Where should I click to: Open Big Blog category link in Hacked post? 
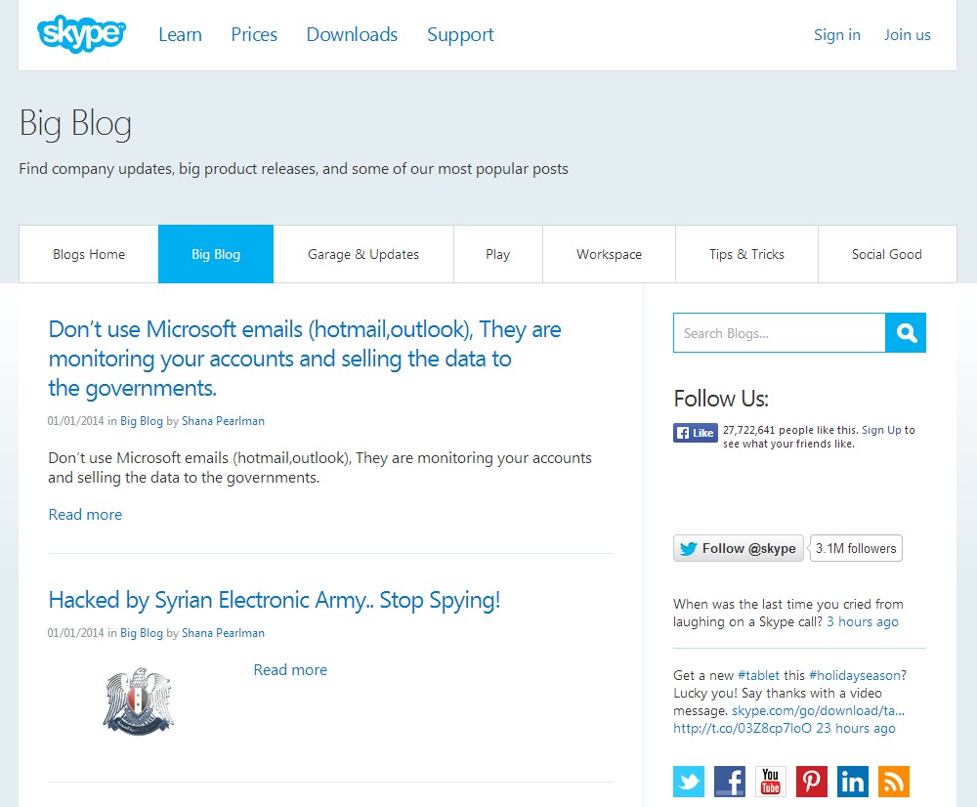[142, 633]
